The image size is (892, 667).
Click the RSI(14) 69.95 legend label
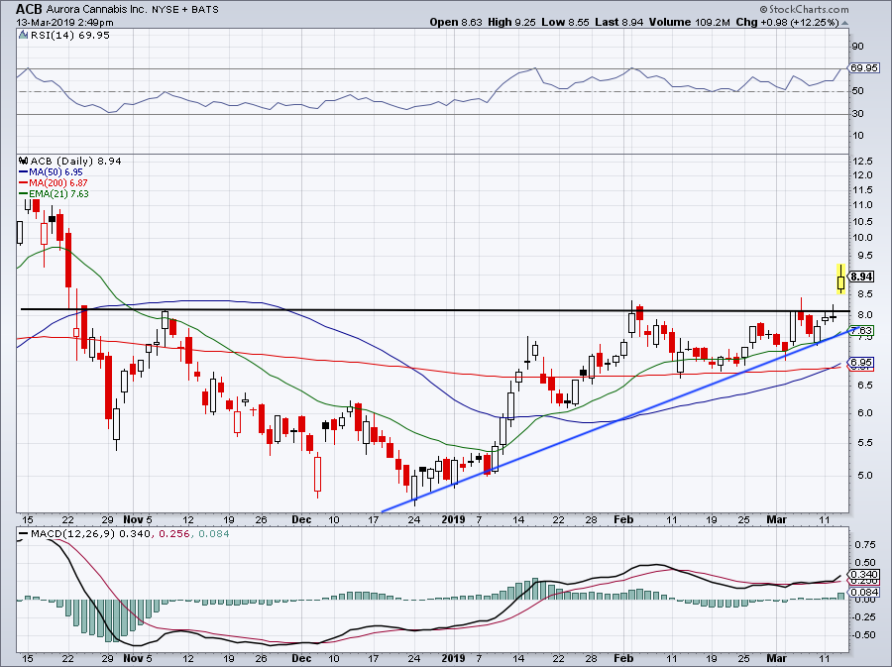[69, 36]
